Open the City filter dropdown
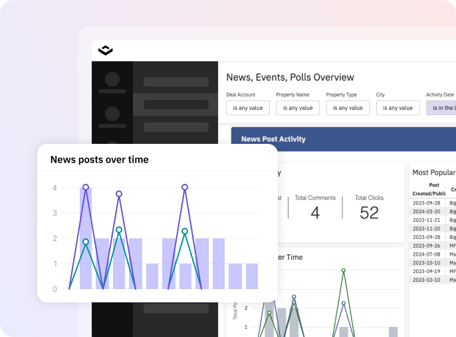The image size is (456, 337). click(398, 108)
